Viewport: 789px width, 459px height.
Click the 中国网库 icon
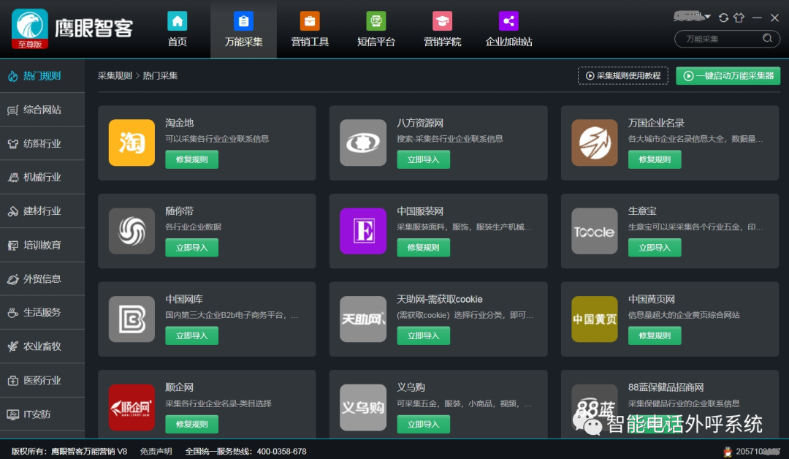pyautogui.click(x=131, y=319)
